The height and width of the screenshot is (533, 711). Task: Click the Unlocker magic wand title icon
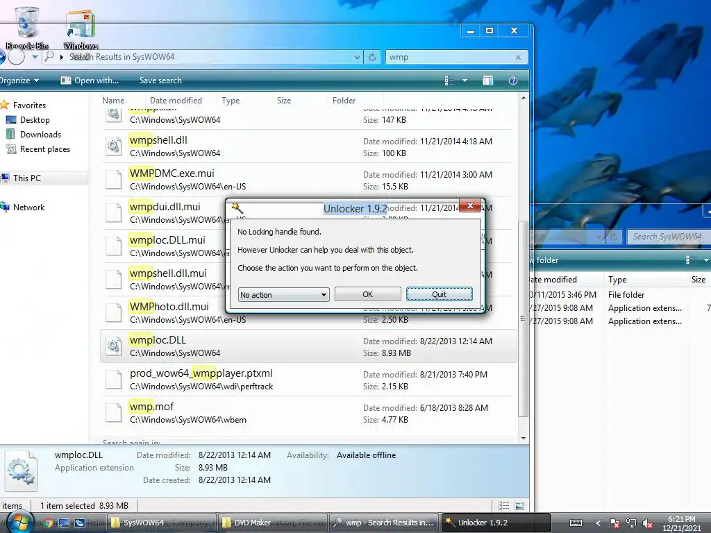click(x=237, y=208)
